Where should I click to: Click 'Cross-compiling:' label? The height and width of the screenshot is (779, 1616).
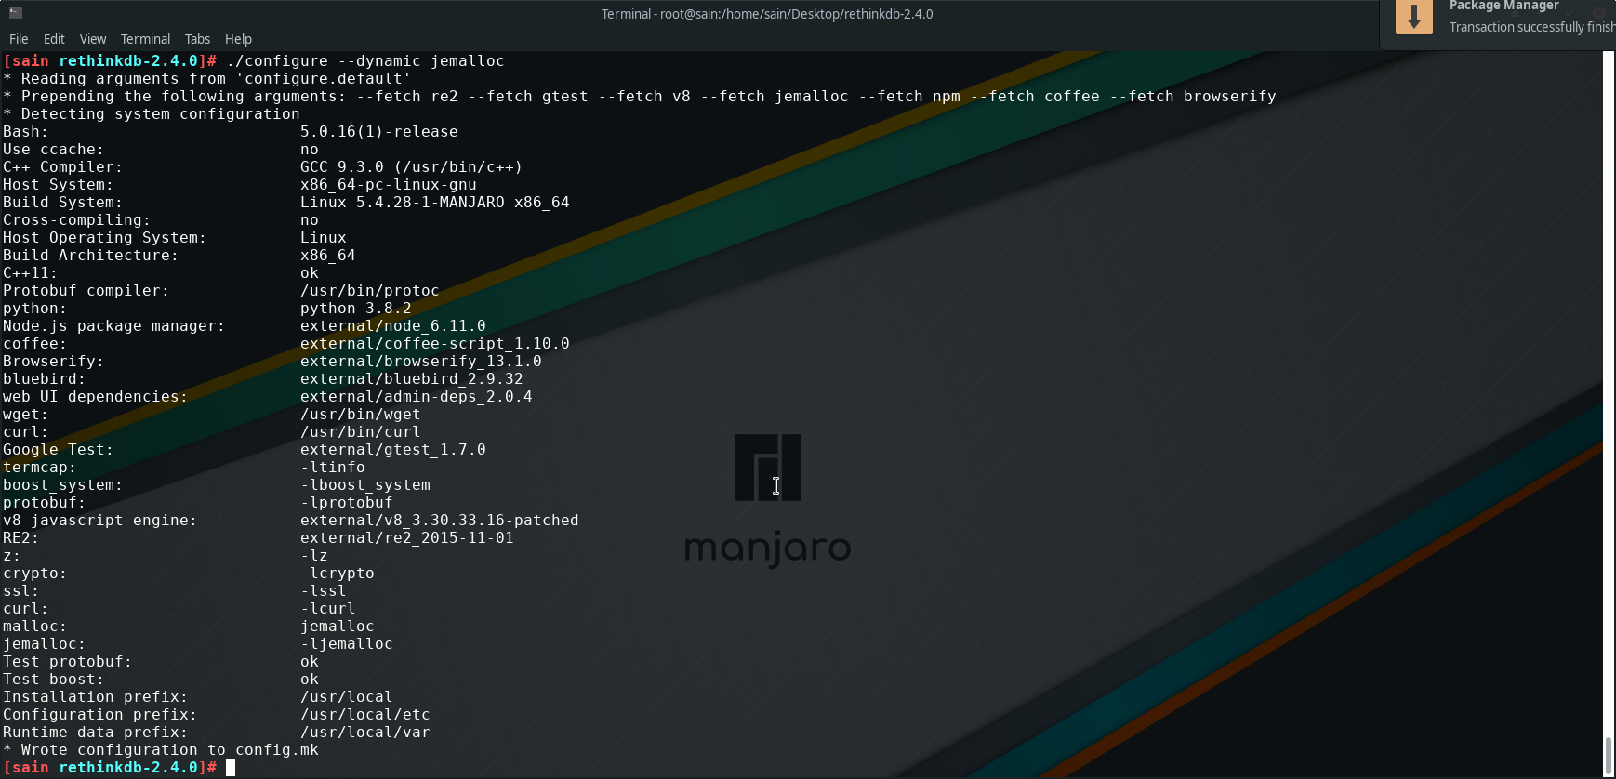pos(76,220)
